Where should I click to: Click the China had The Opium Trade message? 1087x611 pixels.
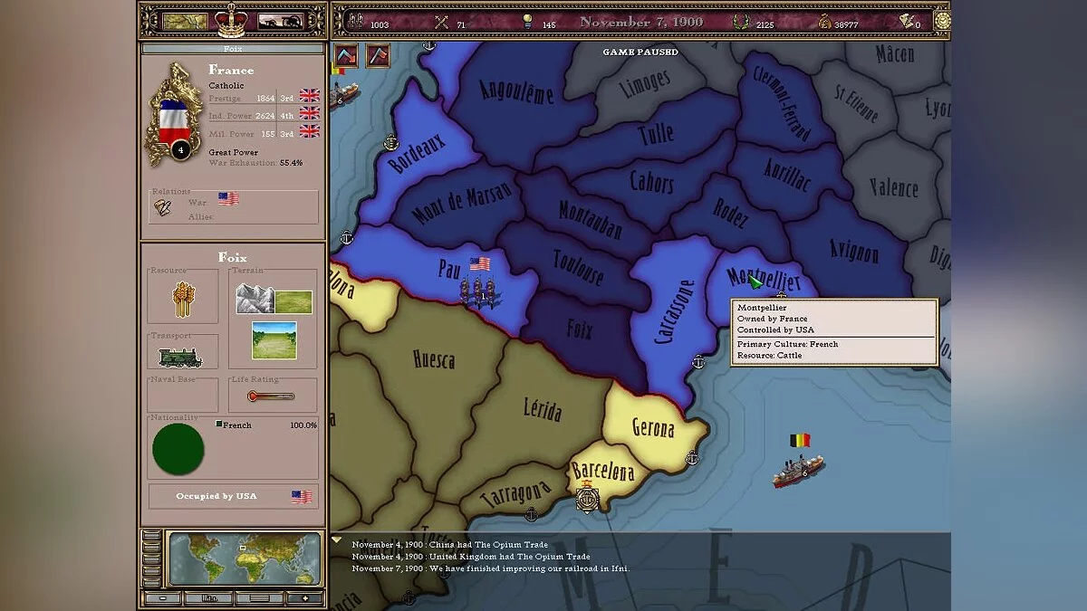pyautogui.click(x=450, y=545)
